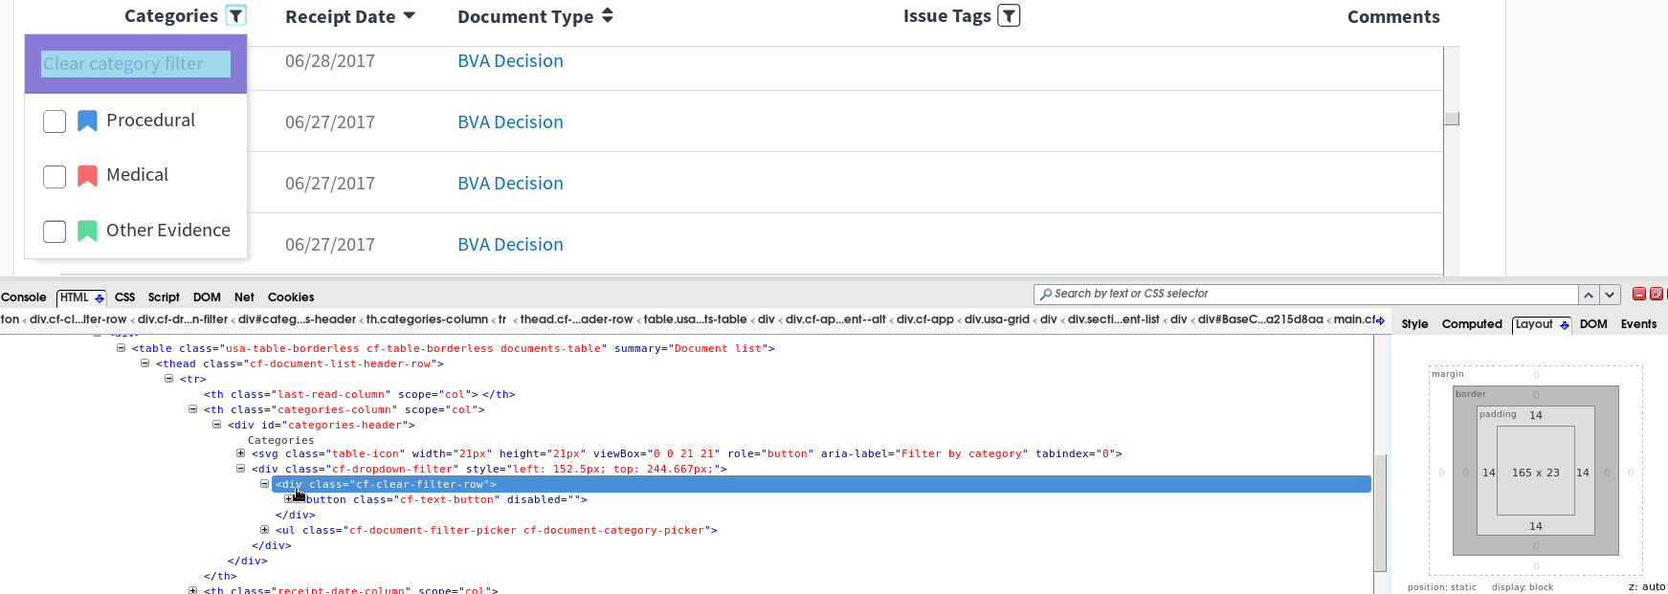
Task: Jump to next Firebug search result arrow
Action: [x=1610, y=295]
